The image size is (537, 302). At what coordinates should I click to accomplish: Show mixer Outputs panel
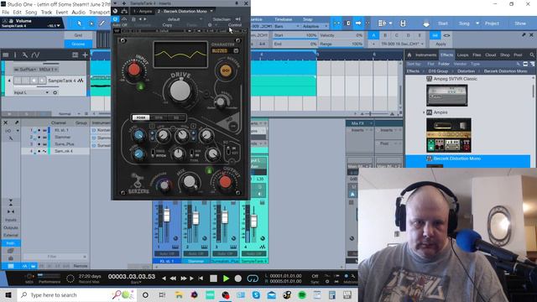coord(11,227)
